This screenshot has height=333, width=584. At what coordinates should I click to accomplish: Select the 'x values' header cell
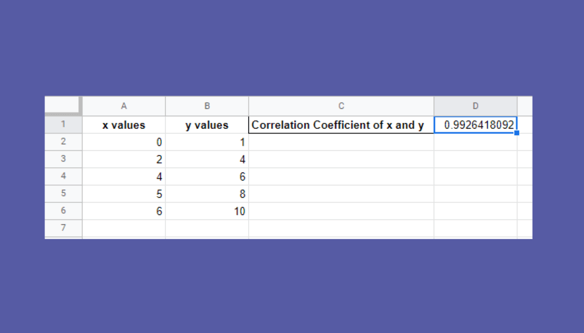pos(124,125)
